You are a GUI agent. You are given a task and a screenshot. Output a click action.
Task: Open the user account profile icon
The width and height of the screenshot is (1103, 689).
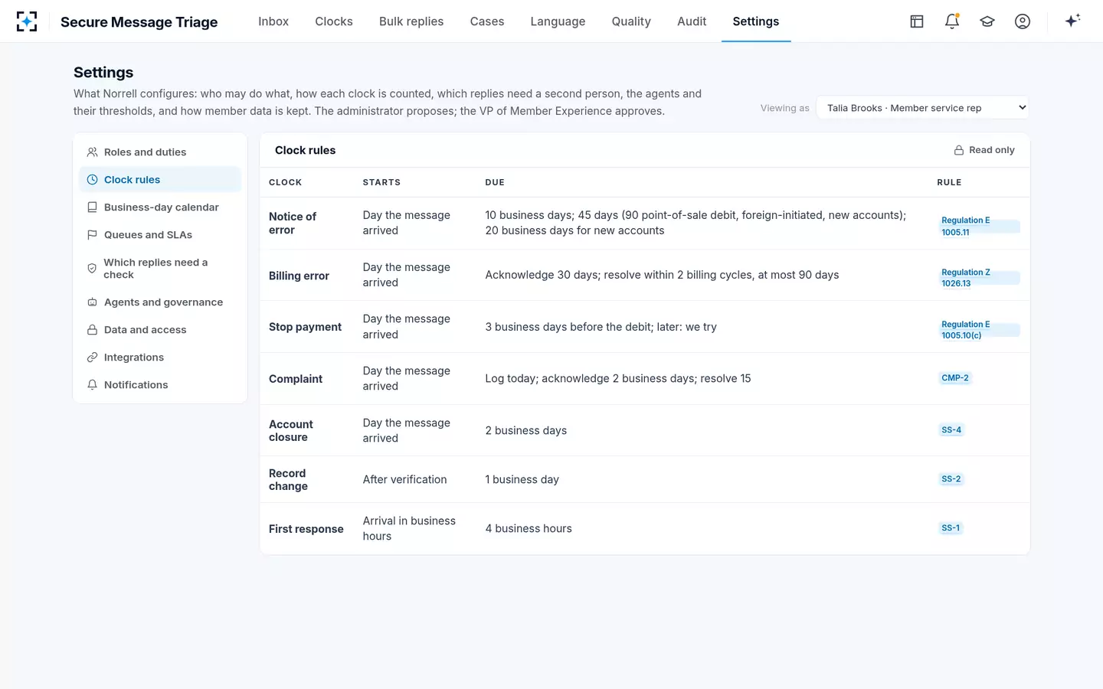point(1023,21)
